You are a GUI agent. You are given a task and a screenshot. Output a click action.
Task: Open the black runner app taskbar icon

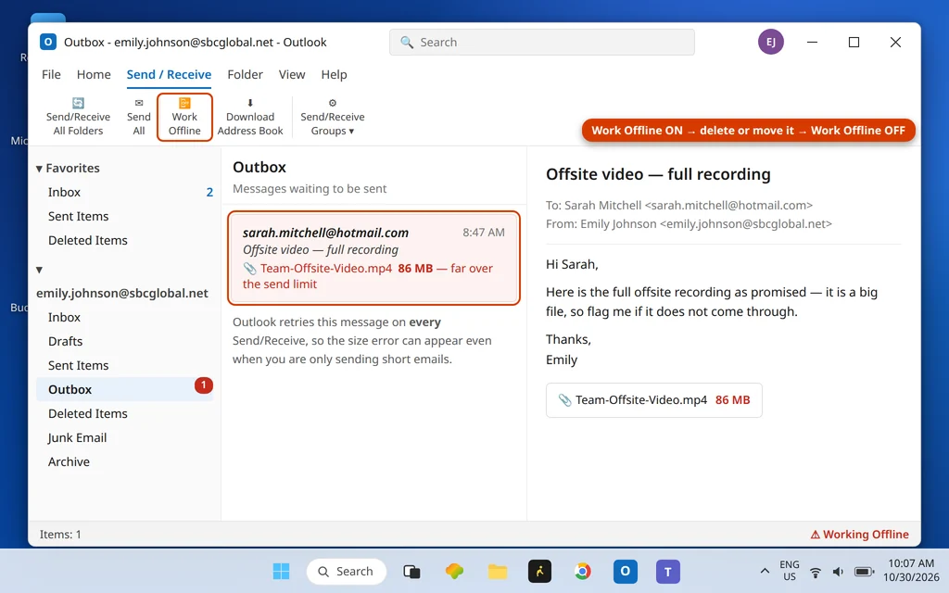pos(540,571)
